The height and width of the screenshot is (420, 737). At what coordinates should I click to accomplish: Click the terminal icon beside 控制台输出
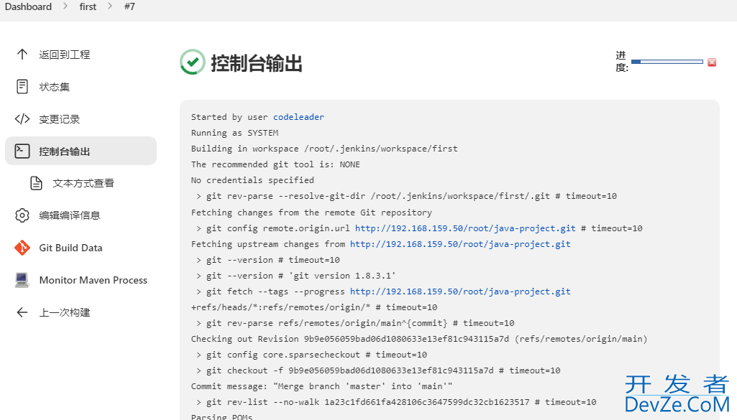pos(22,151)
